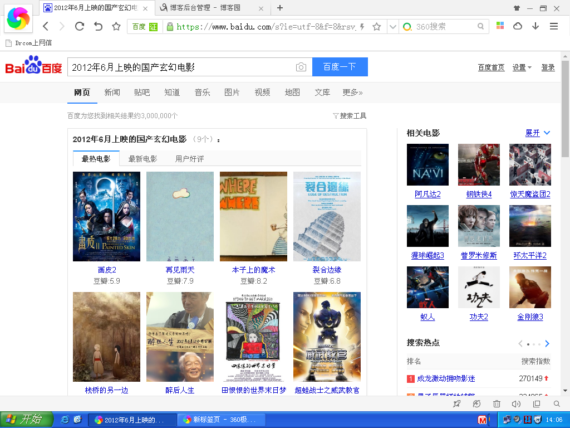
Task: Click the 登录 login link
Action: [x=548, y=67]
